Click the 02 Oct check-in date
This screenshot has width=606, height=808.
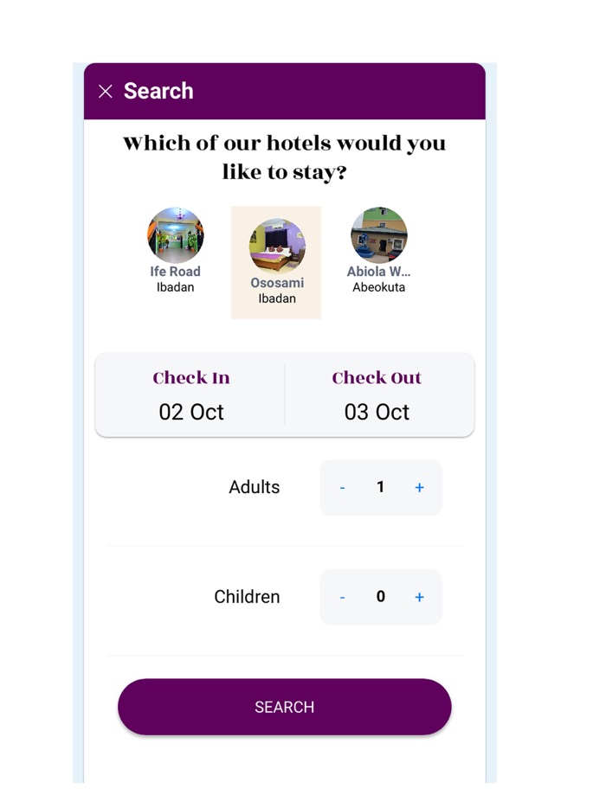(x=191, y=412)
